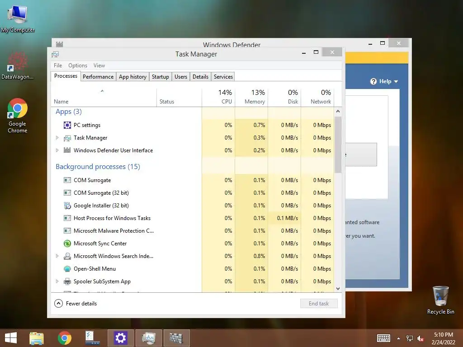Sort by the Memory column header

(x=251, y=97)
